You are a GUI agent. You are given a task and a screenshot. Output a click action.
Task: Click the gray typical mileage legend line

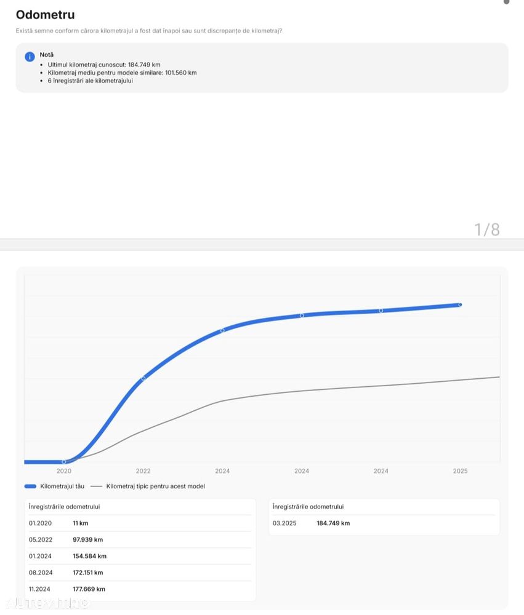point(96,486)
